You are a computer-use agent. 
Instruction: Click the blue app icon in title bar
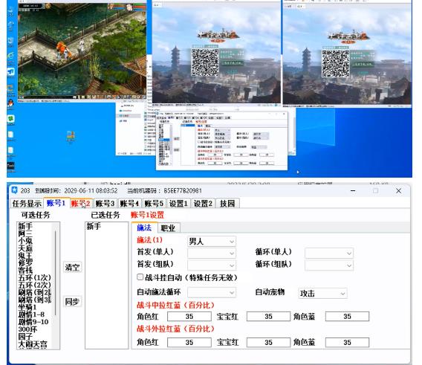14,190
